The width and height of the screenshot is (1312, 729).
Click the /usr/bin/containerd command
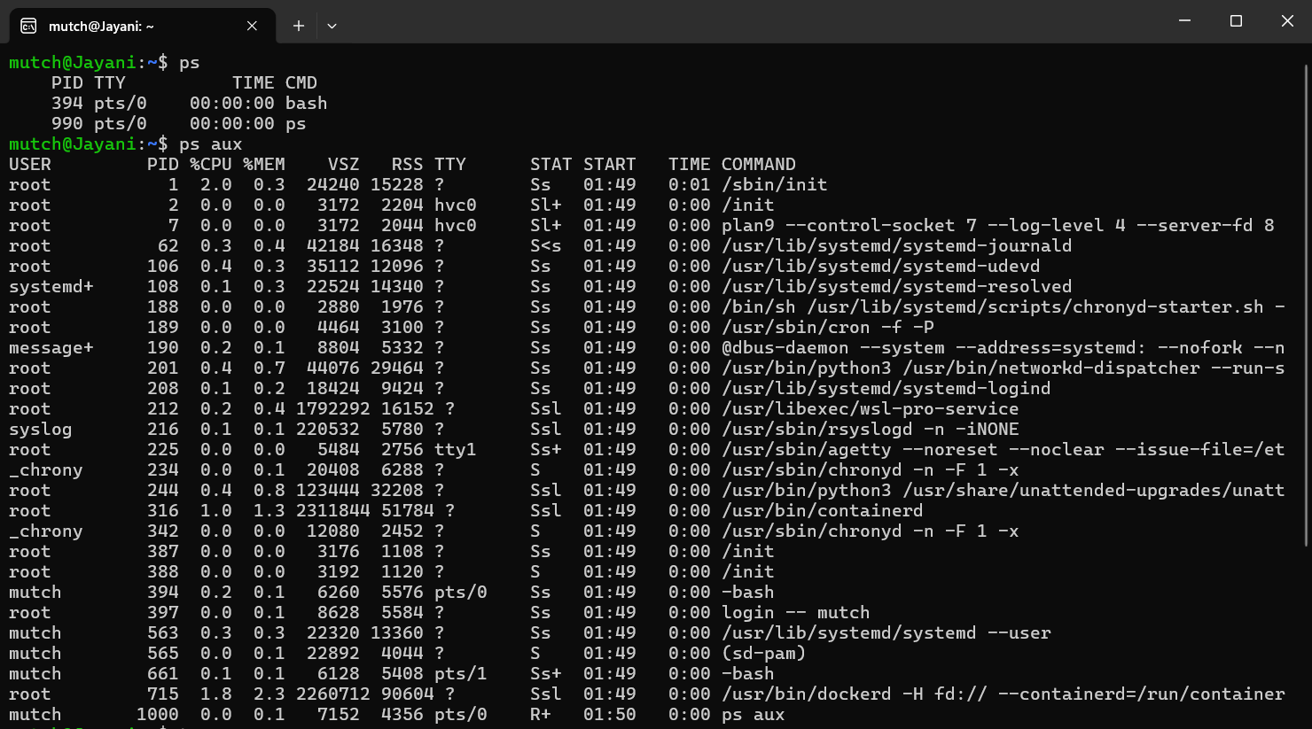coord(823,511)
